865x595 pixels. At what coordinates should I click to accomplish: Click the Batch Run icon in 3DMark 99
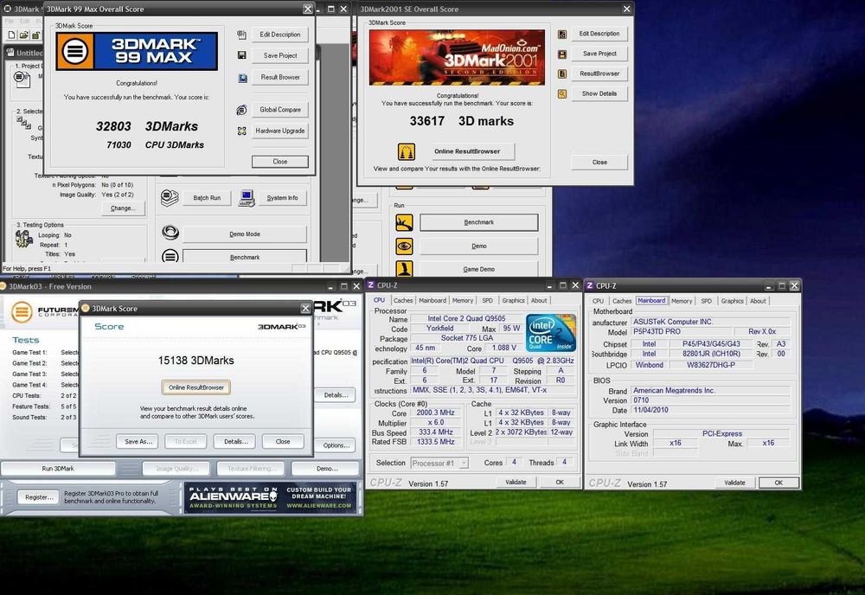point(170,197)
